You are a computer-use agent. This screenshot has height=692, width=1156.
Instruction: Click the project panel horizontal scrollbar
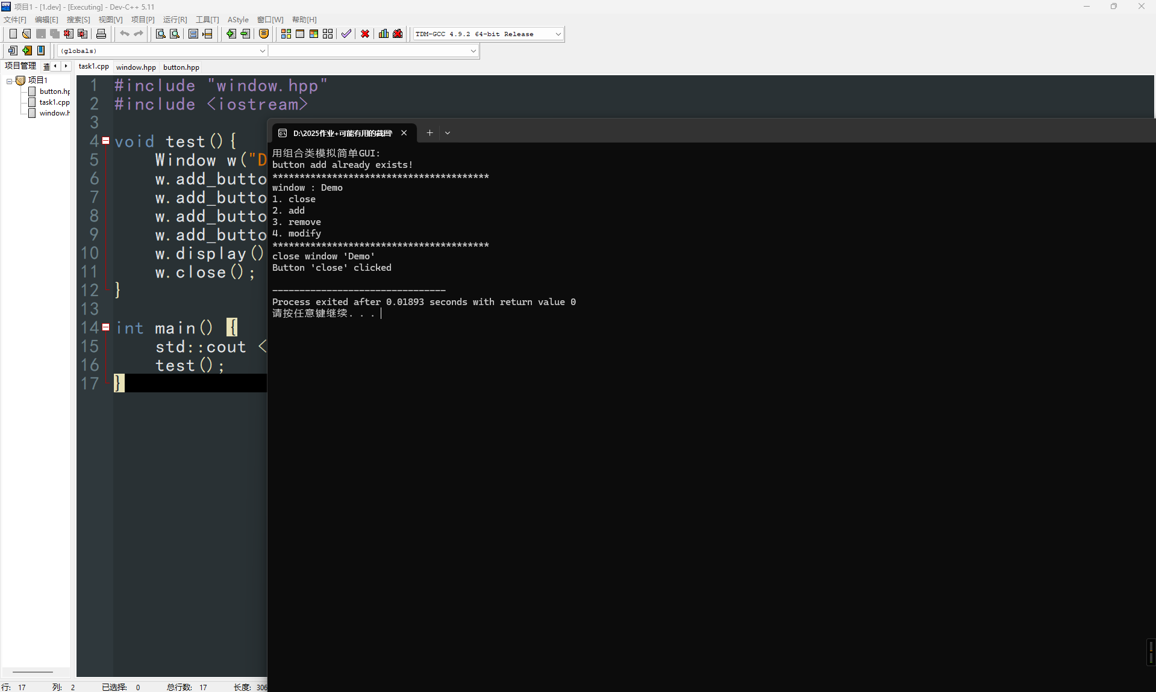pos(33,672)
